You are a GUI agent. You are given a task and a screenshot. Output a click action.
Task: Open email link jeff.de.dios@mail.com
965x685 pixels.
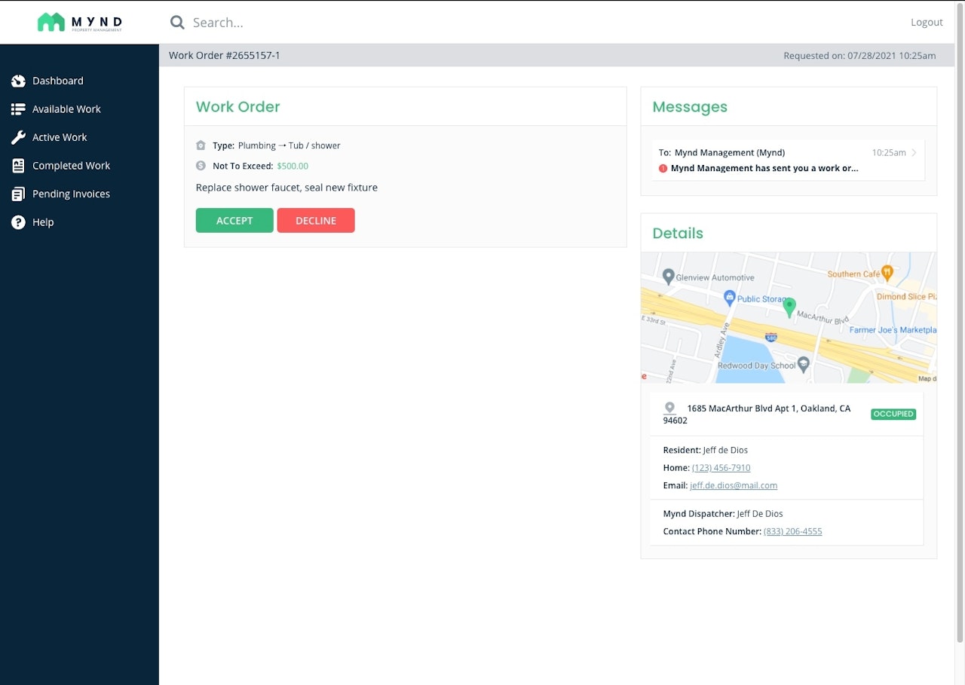(x=734, y=486)
